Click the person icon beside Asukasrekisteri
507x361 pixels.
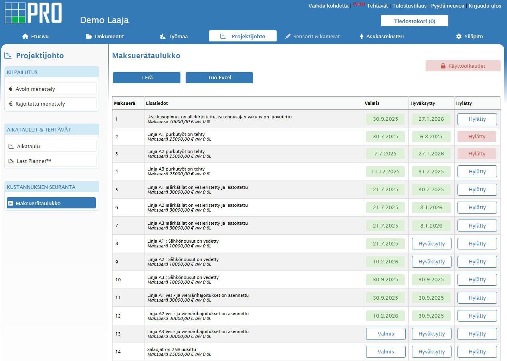pyautogui.click(x=361, y=36)
